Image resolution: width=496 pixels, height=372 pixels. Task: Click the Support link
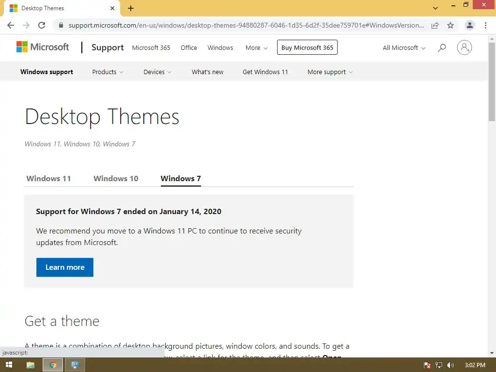(x=108, y=47)
